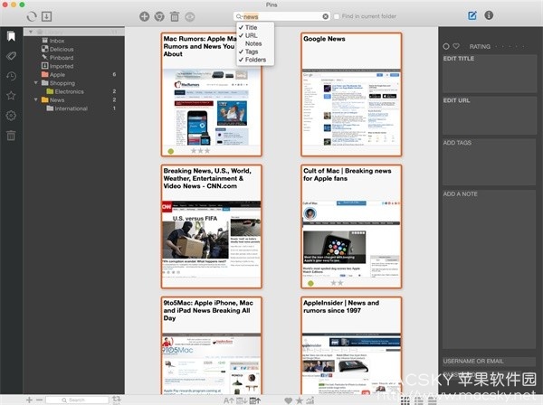Set rating dots in detail panel
This screenshot has width=543, height=405.
(x=510, y=46)
